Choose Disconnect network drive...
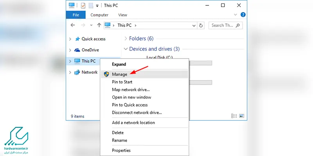313x156 pixels. pyautogui.click(x=144, y=113)
